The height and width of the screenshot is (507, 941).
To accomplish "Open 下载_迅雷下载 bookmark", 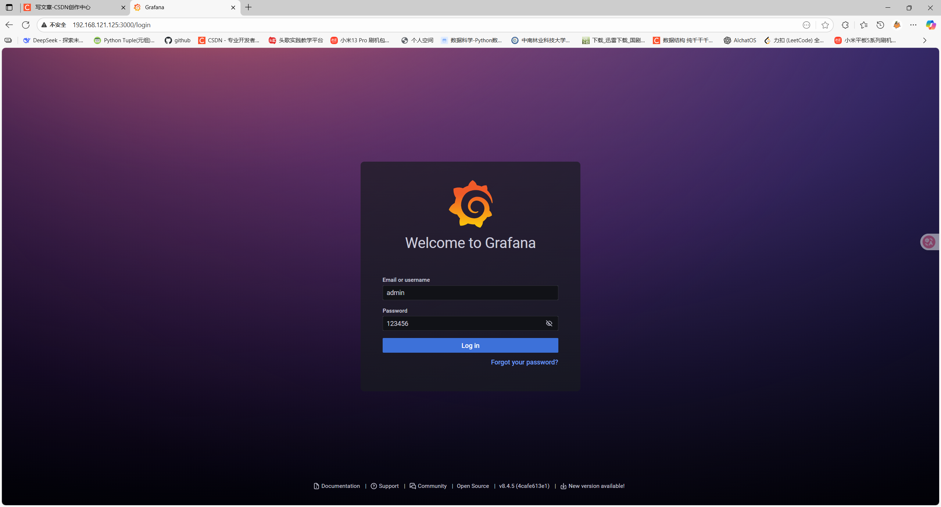I will pos(613,40).
